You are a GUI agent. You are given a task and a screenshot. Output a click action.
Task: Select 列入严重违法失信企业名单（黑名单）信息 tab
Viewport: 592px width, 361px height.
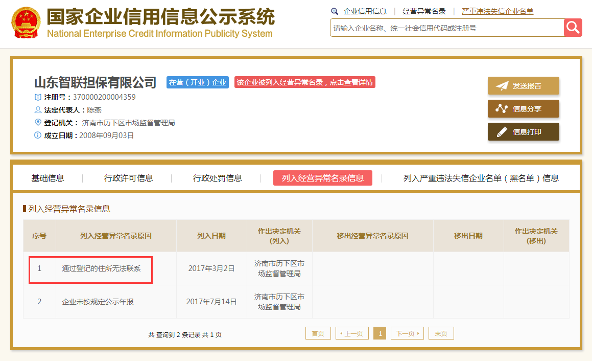pos(481,178)
